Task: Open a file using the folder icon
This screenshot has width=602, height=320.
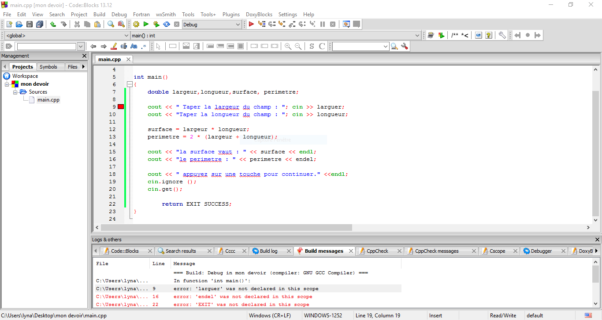Action: [19, 25]
